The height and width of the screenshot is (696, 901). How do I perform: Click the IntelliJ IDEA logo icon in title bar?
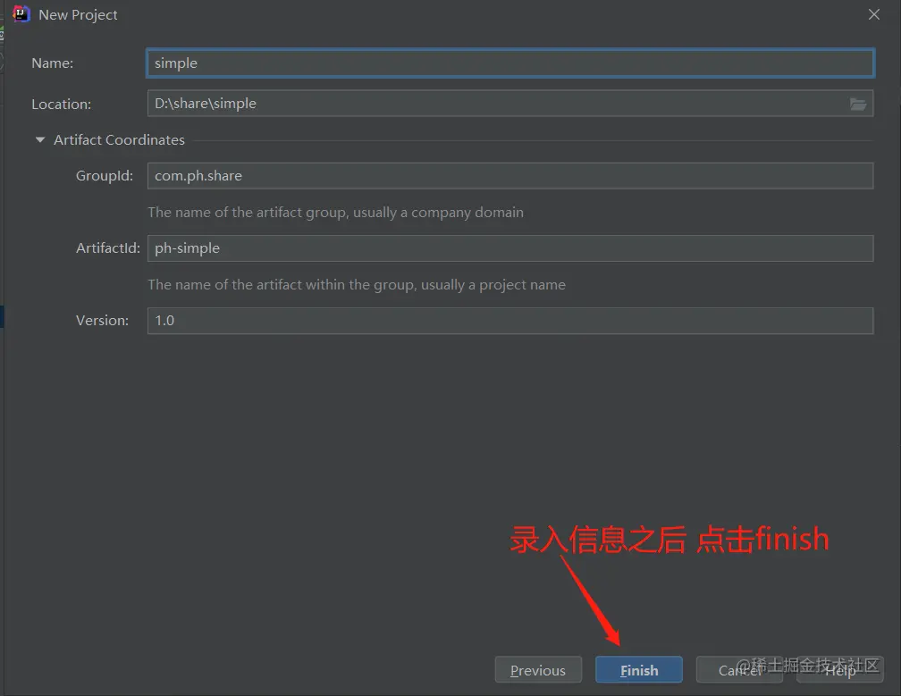21,14
